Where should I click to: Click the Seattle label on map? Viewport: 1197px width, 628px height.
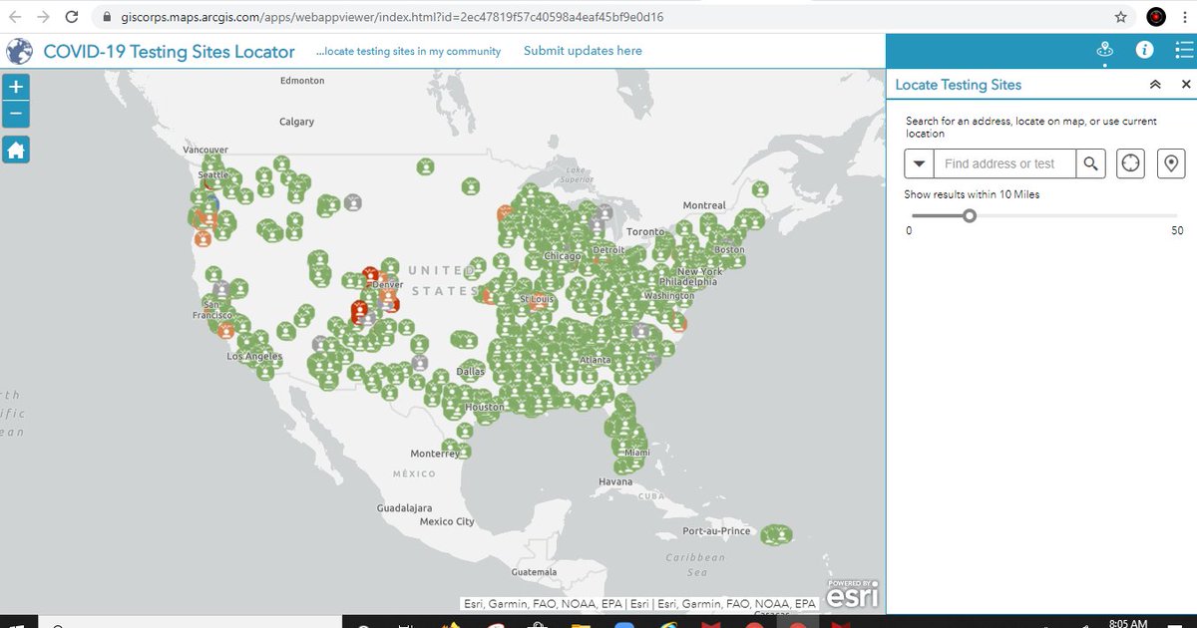pos(212,174)
